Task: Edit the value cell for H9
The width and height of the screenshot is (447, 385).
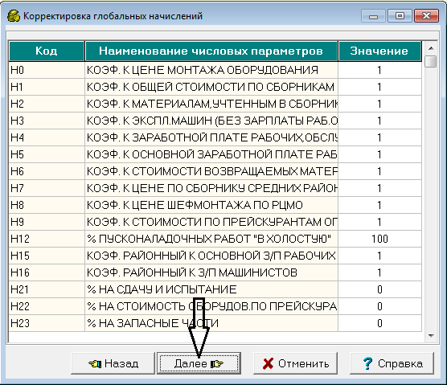Action: coord(379,222)
